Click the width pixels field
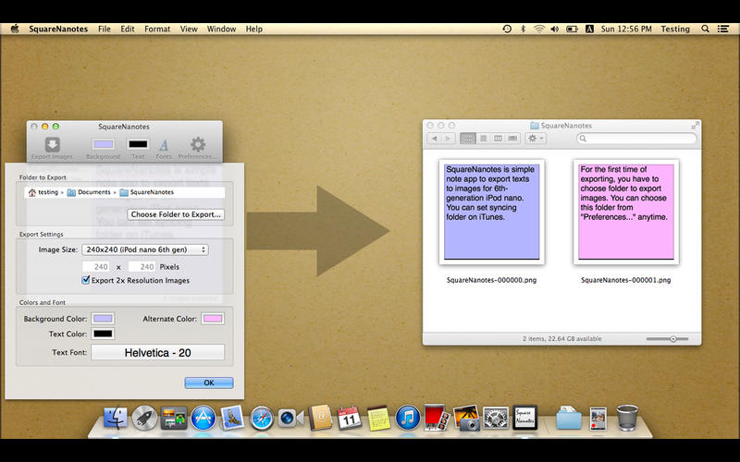 [x=96, y=267]
